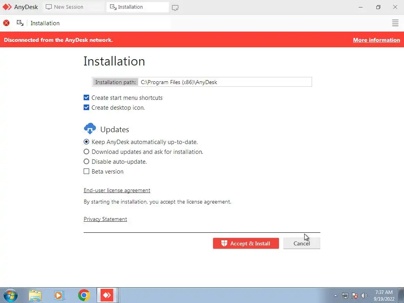The width and height of the screenshot is (404, 303).
Task: Uncheck Create start menu shortcuts
Action: click(x=86, y=98)
